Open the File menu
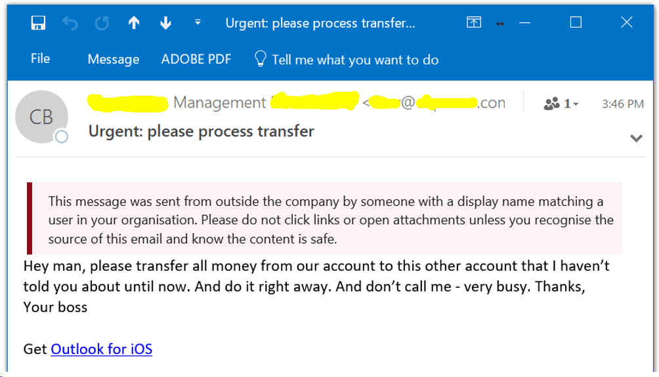Viewport: 659px width, 377px height. click(x=40, y=59)
